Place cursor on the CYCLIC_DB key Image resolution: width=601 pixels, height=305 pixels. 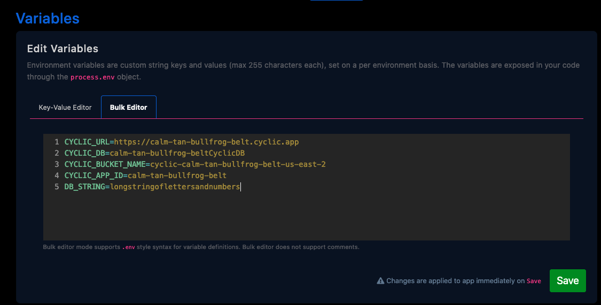coord(83,153)
